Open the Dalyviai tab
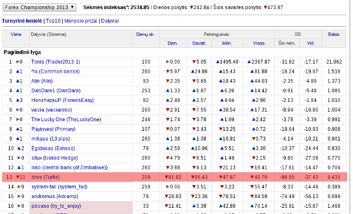The width and height of the screenshot is (353, 214). coord(110,21)
